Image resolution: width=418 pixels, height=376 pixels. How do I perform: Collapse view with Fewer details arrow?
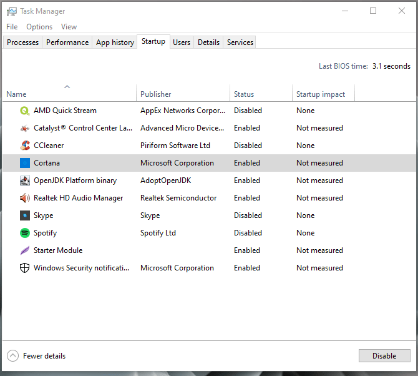tap(13, 356)
